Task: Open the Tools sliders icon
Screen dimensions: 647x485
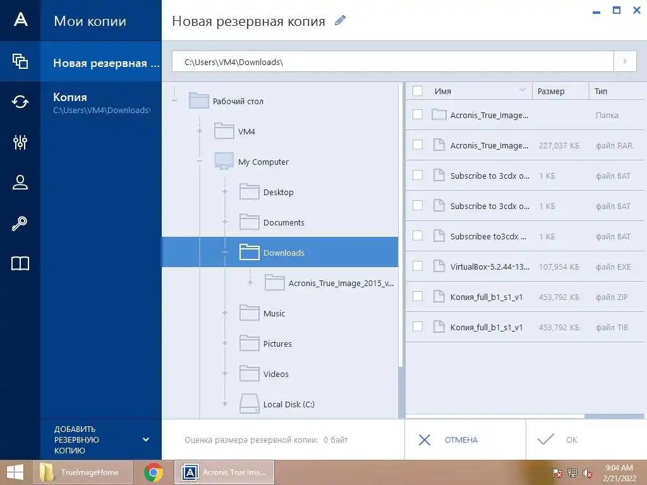Action: (x=20, y=142)
